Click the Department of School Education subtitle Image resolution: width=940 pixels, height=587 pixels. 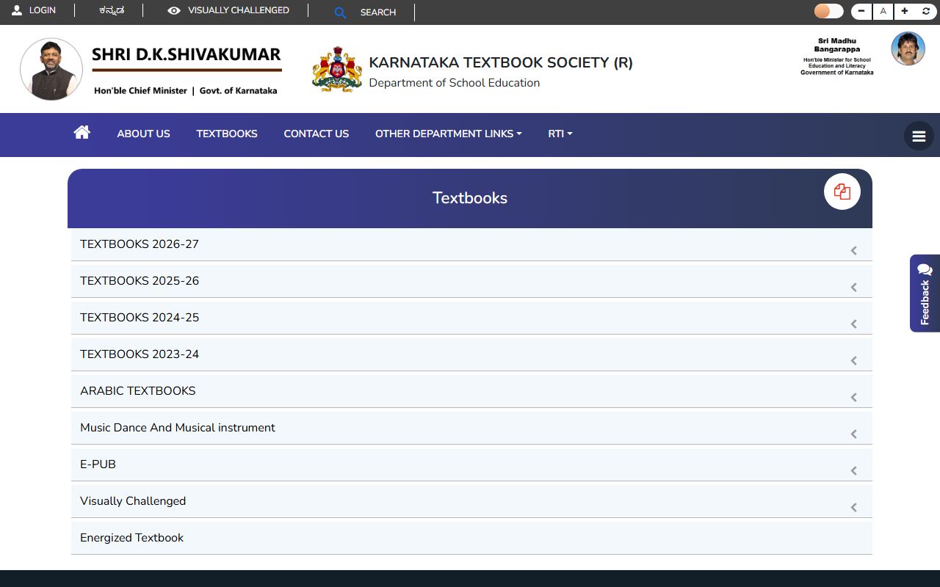455,83
